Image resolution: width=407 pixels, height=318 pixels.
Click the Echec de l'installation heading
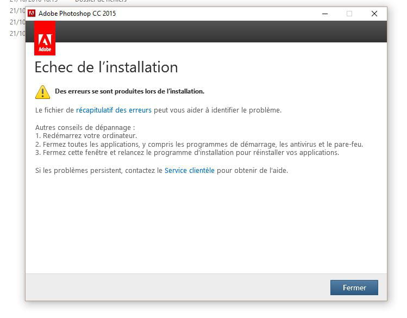click(106, 67)
